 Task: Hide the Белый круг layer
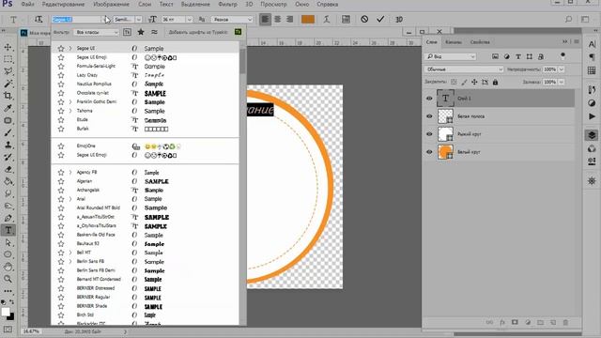(x=429, y=152)
